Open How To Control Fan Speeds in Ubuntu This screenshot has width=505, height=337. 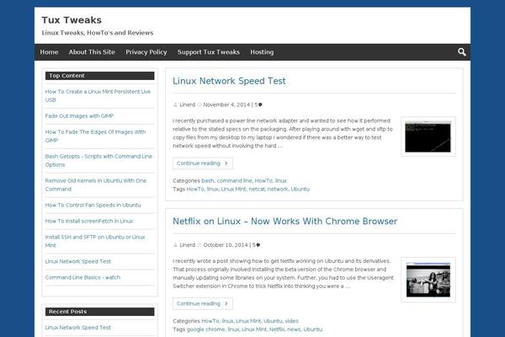93,205
